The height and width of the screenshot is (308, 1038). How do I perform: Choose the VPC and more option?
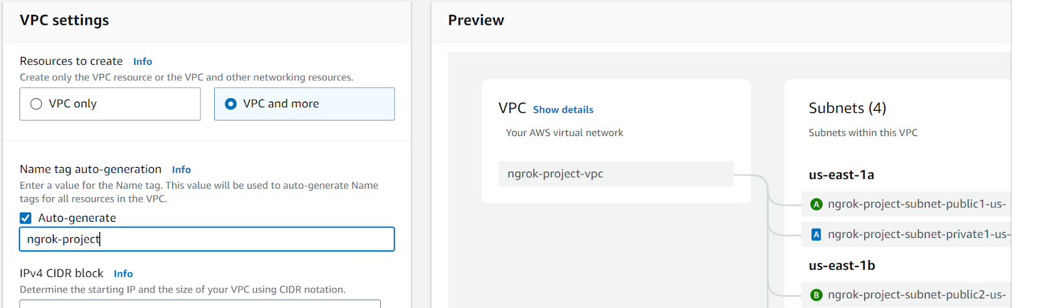pos(231,104)
